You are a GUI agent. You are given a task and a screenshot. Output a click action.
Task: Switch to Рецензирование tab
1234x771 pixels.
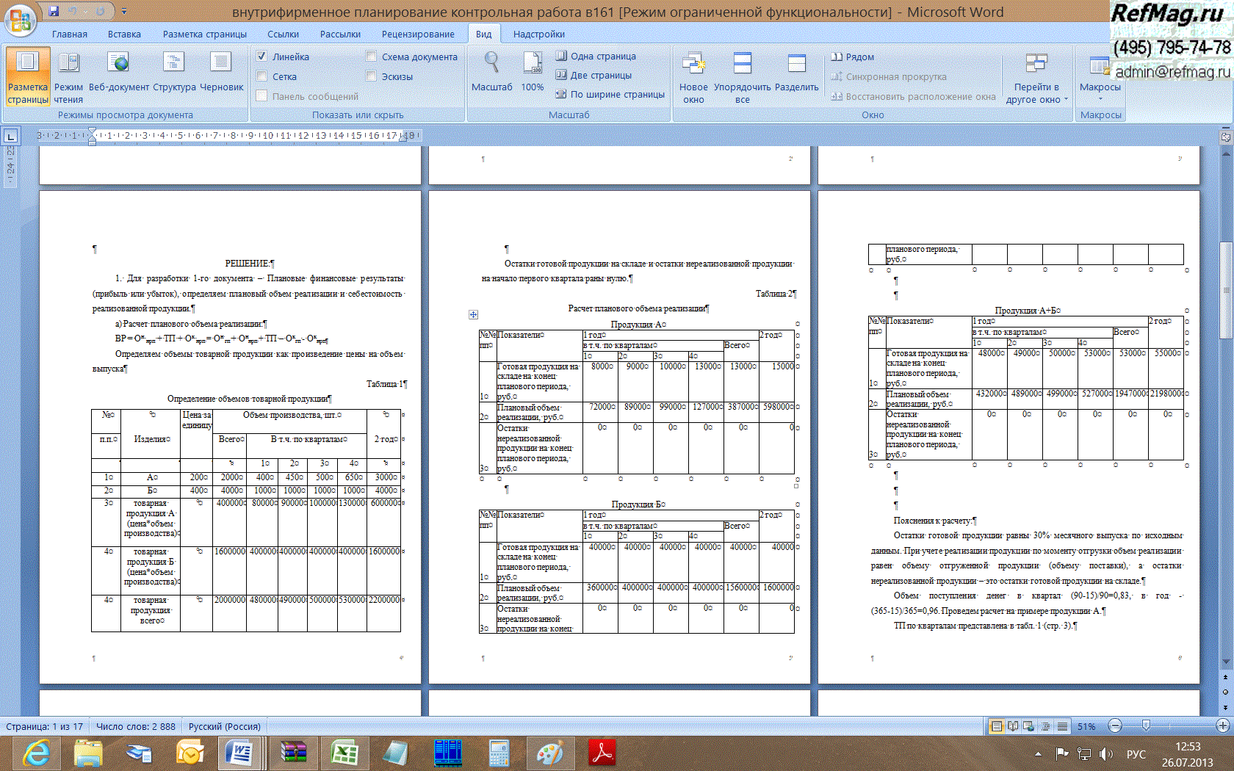tap(417, 34)
